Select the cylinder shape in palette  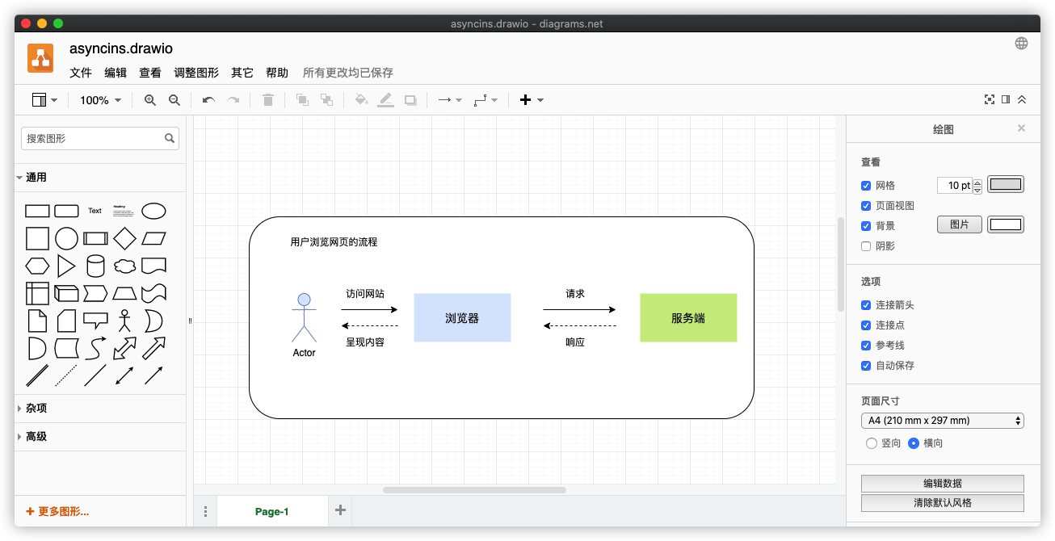click(x=95, y=266)
